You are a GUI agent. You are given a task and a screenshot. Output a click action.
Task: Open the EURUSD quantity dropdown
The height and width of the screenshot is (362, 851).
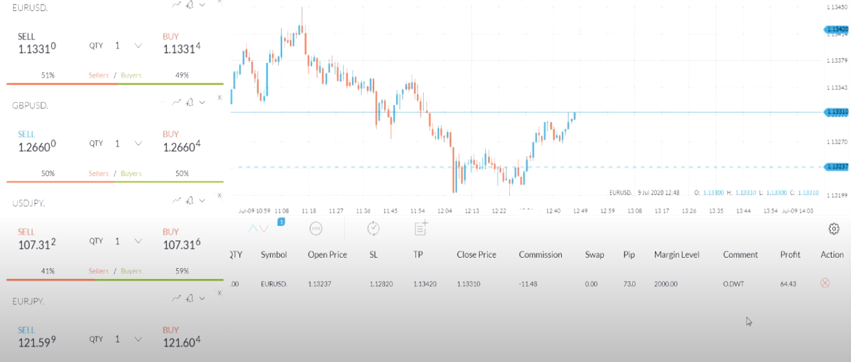[x=138, y=45]
